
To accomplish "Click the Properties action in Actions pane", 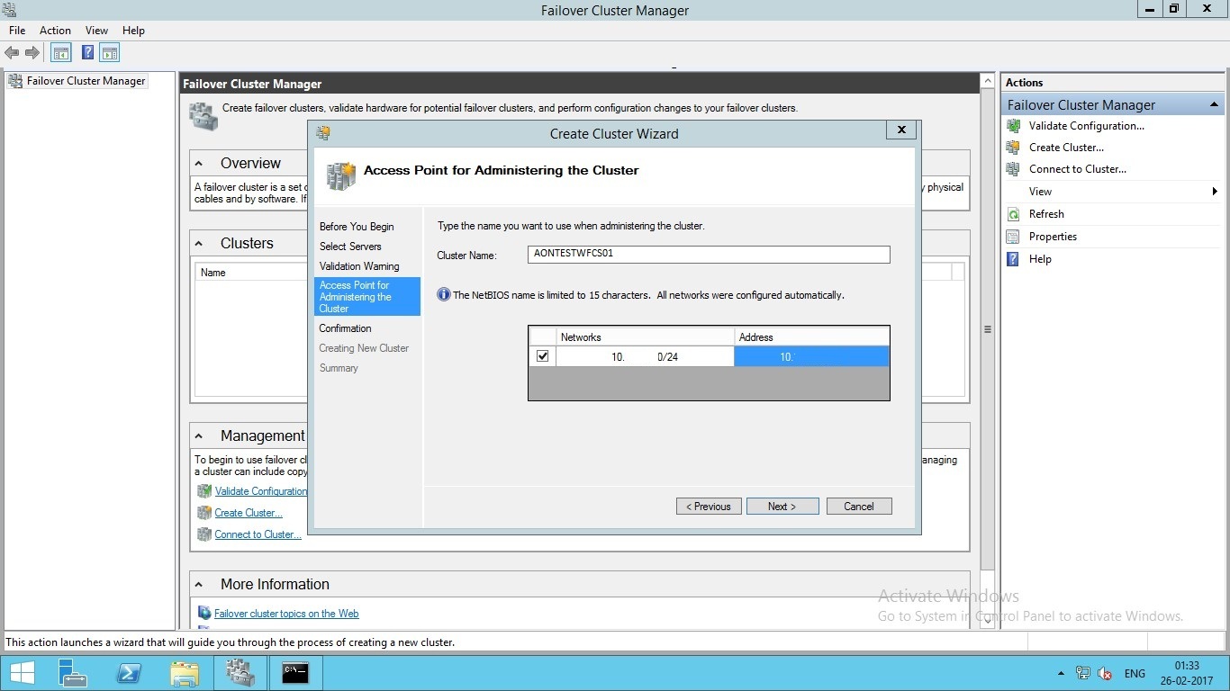I will (1053, 237).
